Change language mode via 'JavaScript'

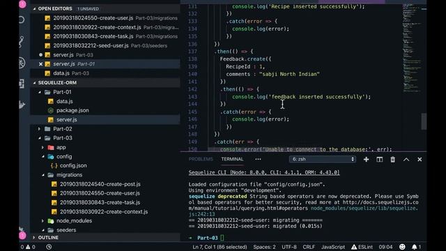(x=333, y=247)
